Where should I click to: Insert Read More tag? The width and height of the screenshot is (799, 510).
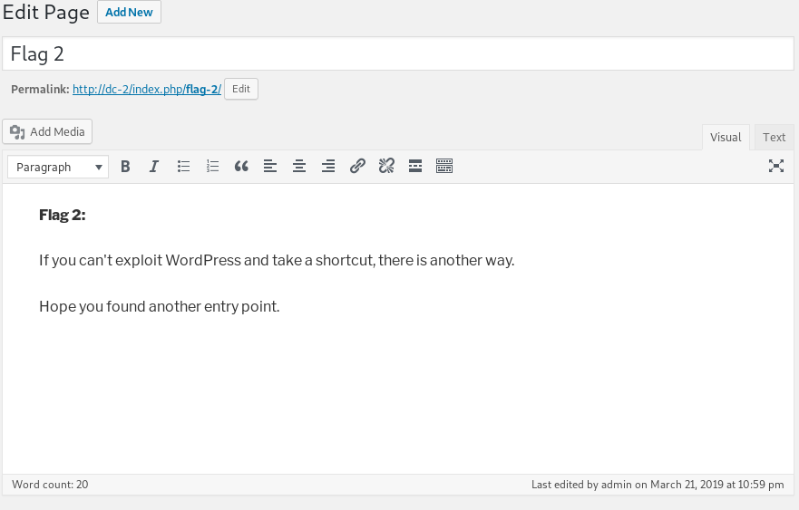tap(415, 167)
